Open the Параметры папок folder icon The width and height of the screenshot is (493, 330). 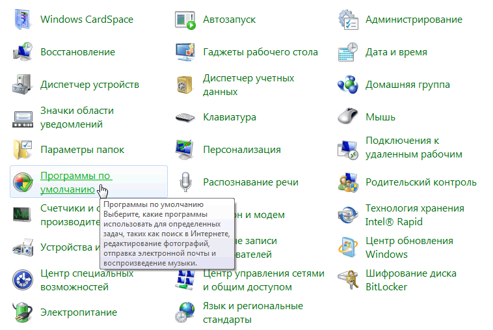coord(22,150)
